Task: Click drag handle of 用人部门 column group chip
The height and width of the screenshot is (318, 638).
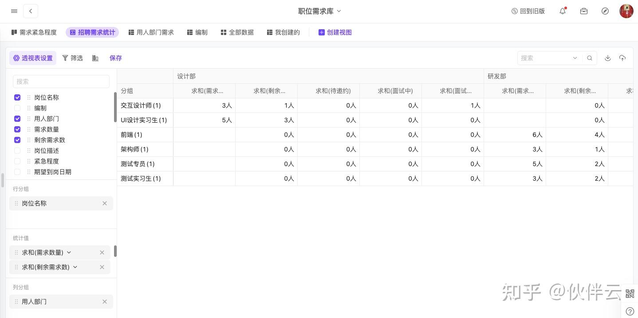Action: (16, 302)
